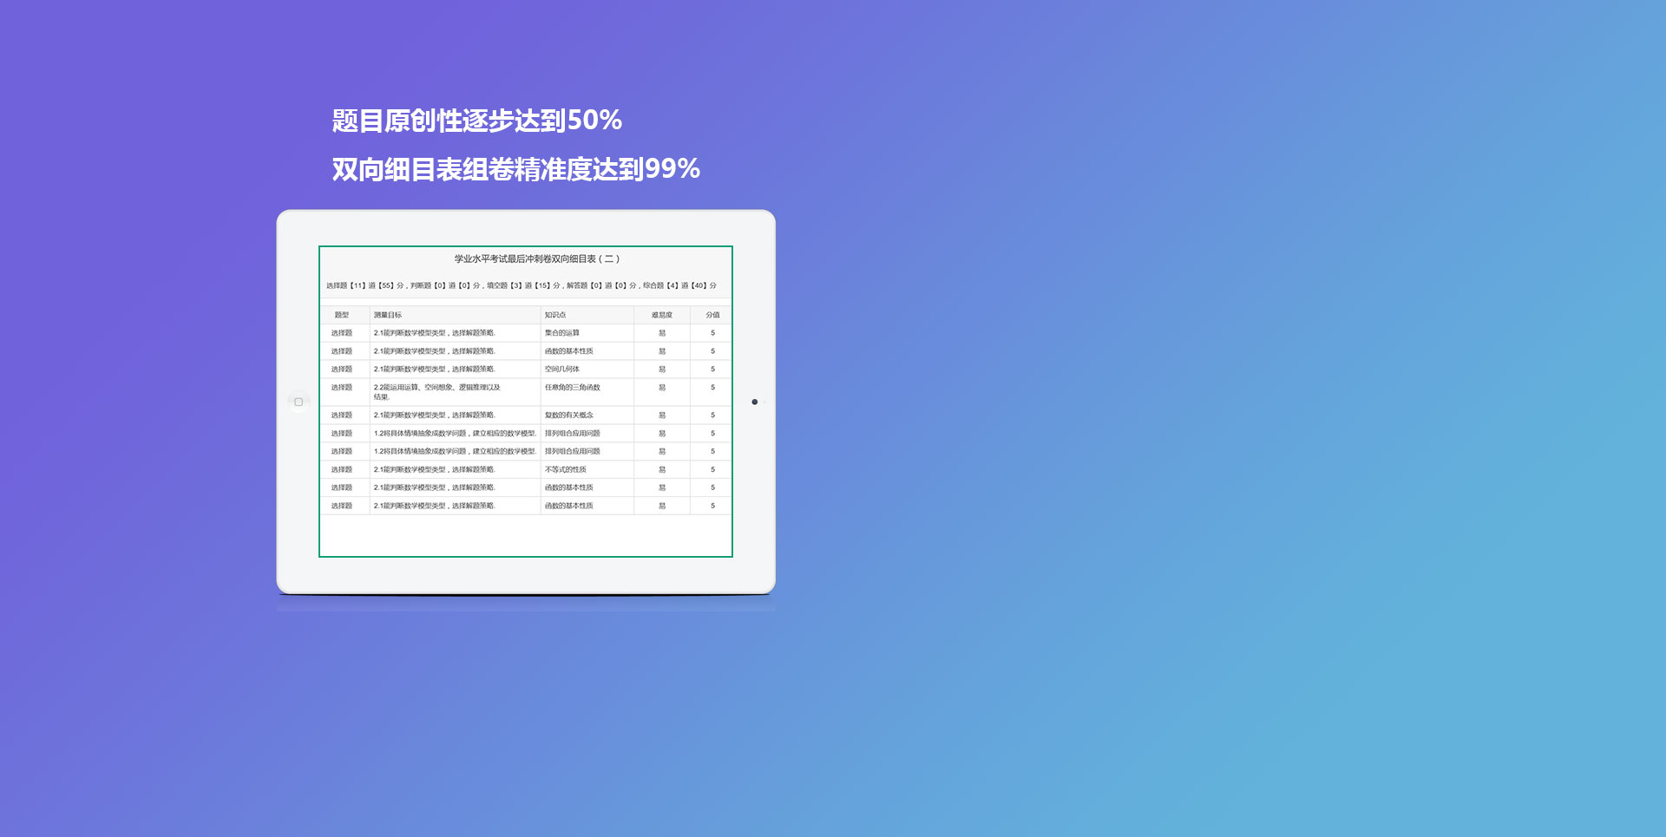Click the headline 双向细目表组卷精准度达到99%
This screenshot has height=837, width=1666.
pyautogui.click(x=515, y=169)
